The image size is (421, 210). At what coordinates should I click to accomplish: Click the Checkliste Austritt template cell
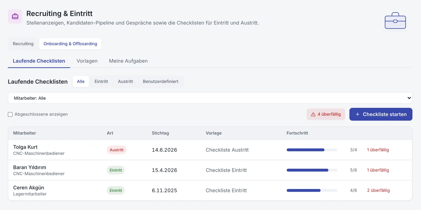227,150
